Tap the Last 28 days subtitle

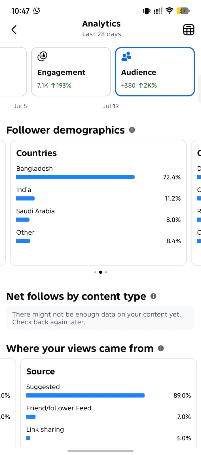tap(101, 34)
